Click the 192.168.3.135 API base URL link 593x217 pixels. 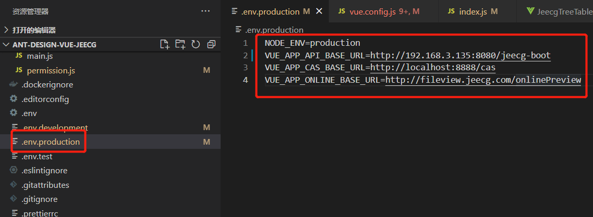[x=460, y=55]
